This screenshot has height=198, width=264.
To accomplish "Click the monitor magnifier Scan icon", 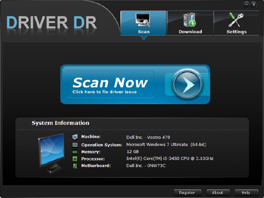I will click(x=143, y=20).
